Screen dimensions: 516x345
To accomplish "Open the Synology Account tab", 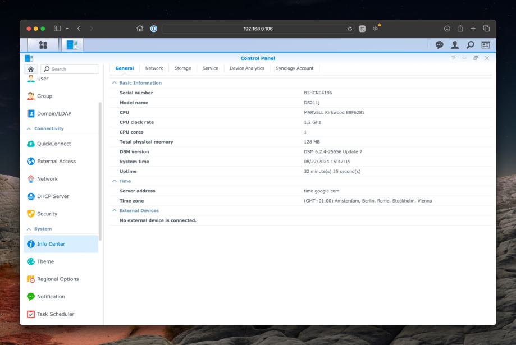I will pos(295,68).
